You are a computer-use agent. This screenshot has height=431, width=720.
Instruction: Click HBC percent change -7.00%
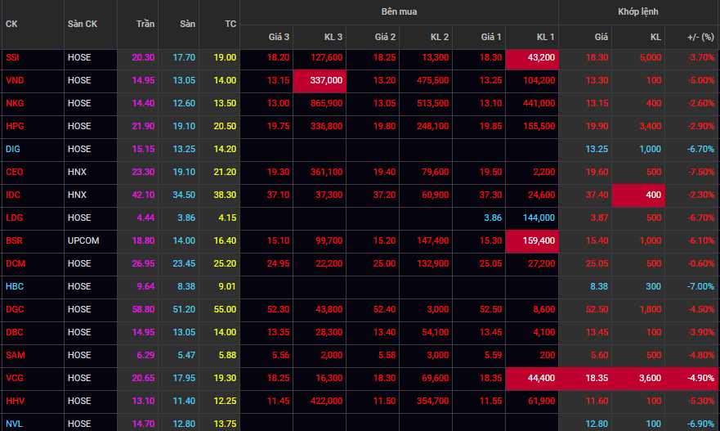click(700, 287)
